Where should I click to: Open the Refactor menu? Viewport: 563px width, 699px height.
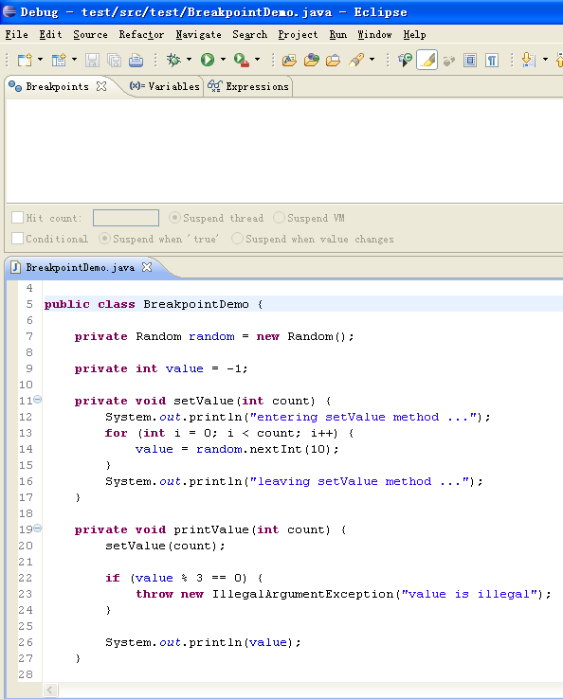141,34
